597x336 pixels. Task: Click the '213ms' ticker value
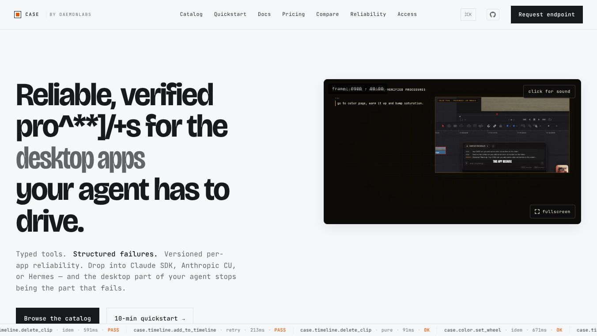[x=257, y=330]
